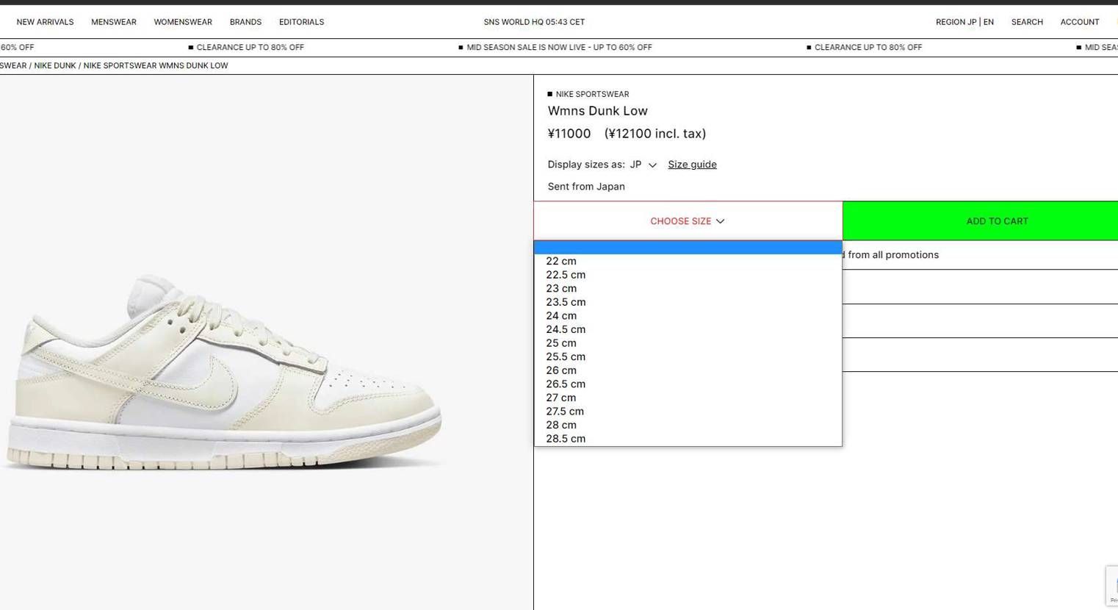Select size 26 cm
Screen dimensions: 1118x610
tap(688, 370)
